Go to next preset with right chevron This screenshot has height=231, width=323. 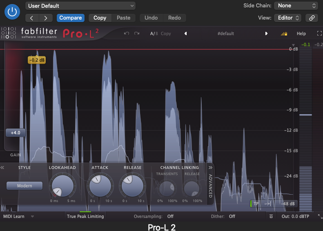pyautogui.click(x=46, y=18)
